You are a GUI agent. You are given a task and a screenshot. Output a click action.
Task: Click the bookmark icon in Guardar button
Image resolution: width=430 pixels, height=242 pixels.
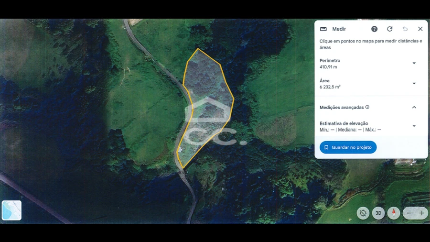[x=326, y=147]
